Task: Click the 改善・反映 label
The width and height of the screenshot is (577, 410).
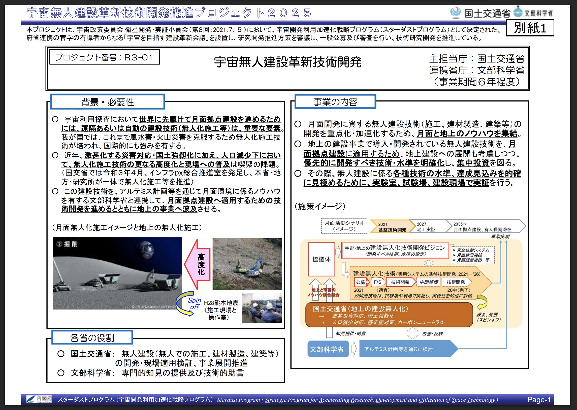Action: click(x=432, y=334)
